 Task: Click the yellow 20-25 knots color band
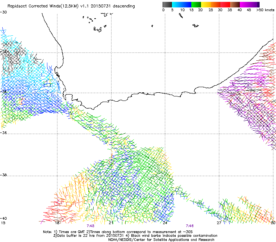(x=206, y=4)
